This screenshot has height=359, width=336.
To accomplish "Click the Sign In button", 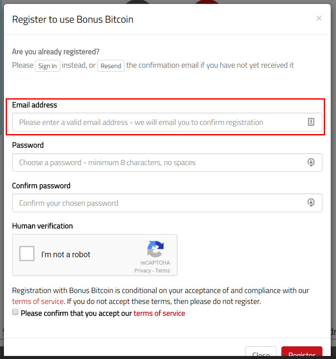I will (48, 66).
